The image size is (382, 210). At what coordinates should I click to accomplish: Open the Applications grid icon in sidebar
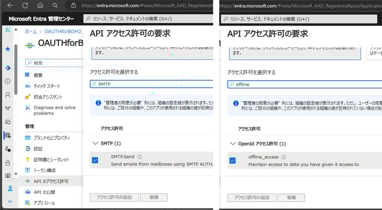(8, 135)
